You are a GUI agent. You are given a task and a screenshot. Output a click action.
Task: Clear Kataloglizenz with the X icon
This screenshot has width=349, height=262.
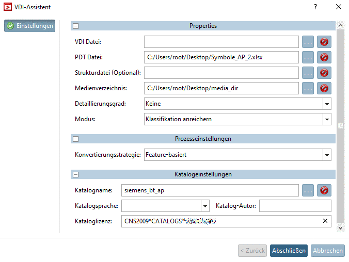point(325,221)
